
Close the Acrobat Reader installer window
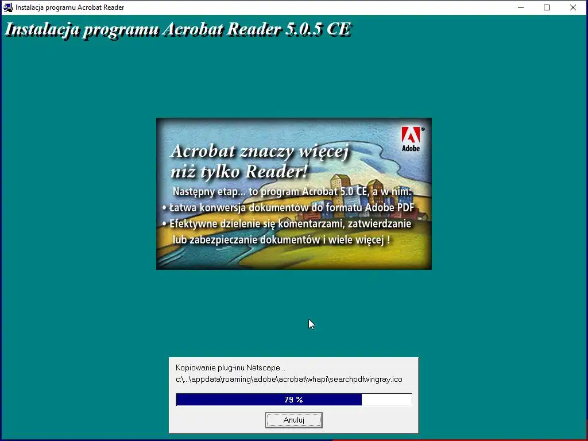pyautogui.click(x=573, y=7)
